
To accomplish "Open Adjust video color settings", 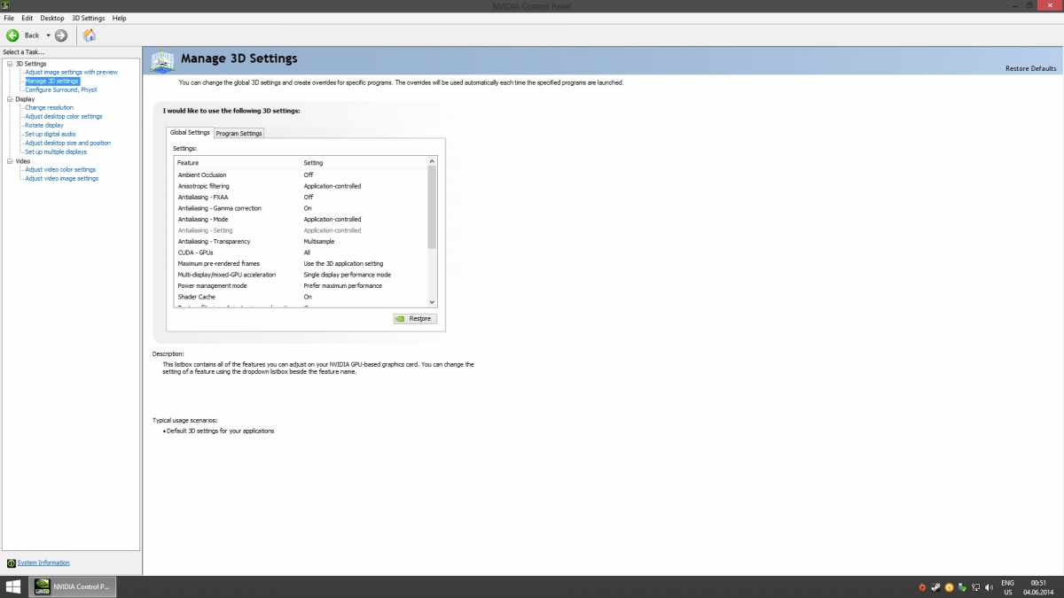I will click(60, 169).
